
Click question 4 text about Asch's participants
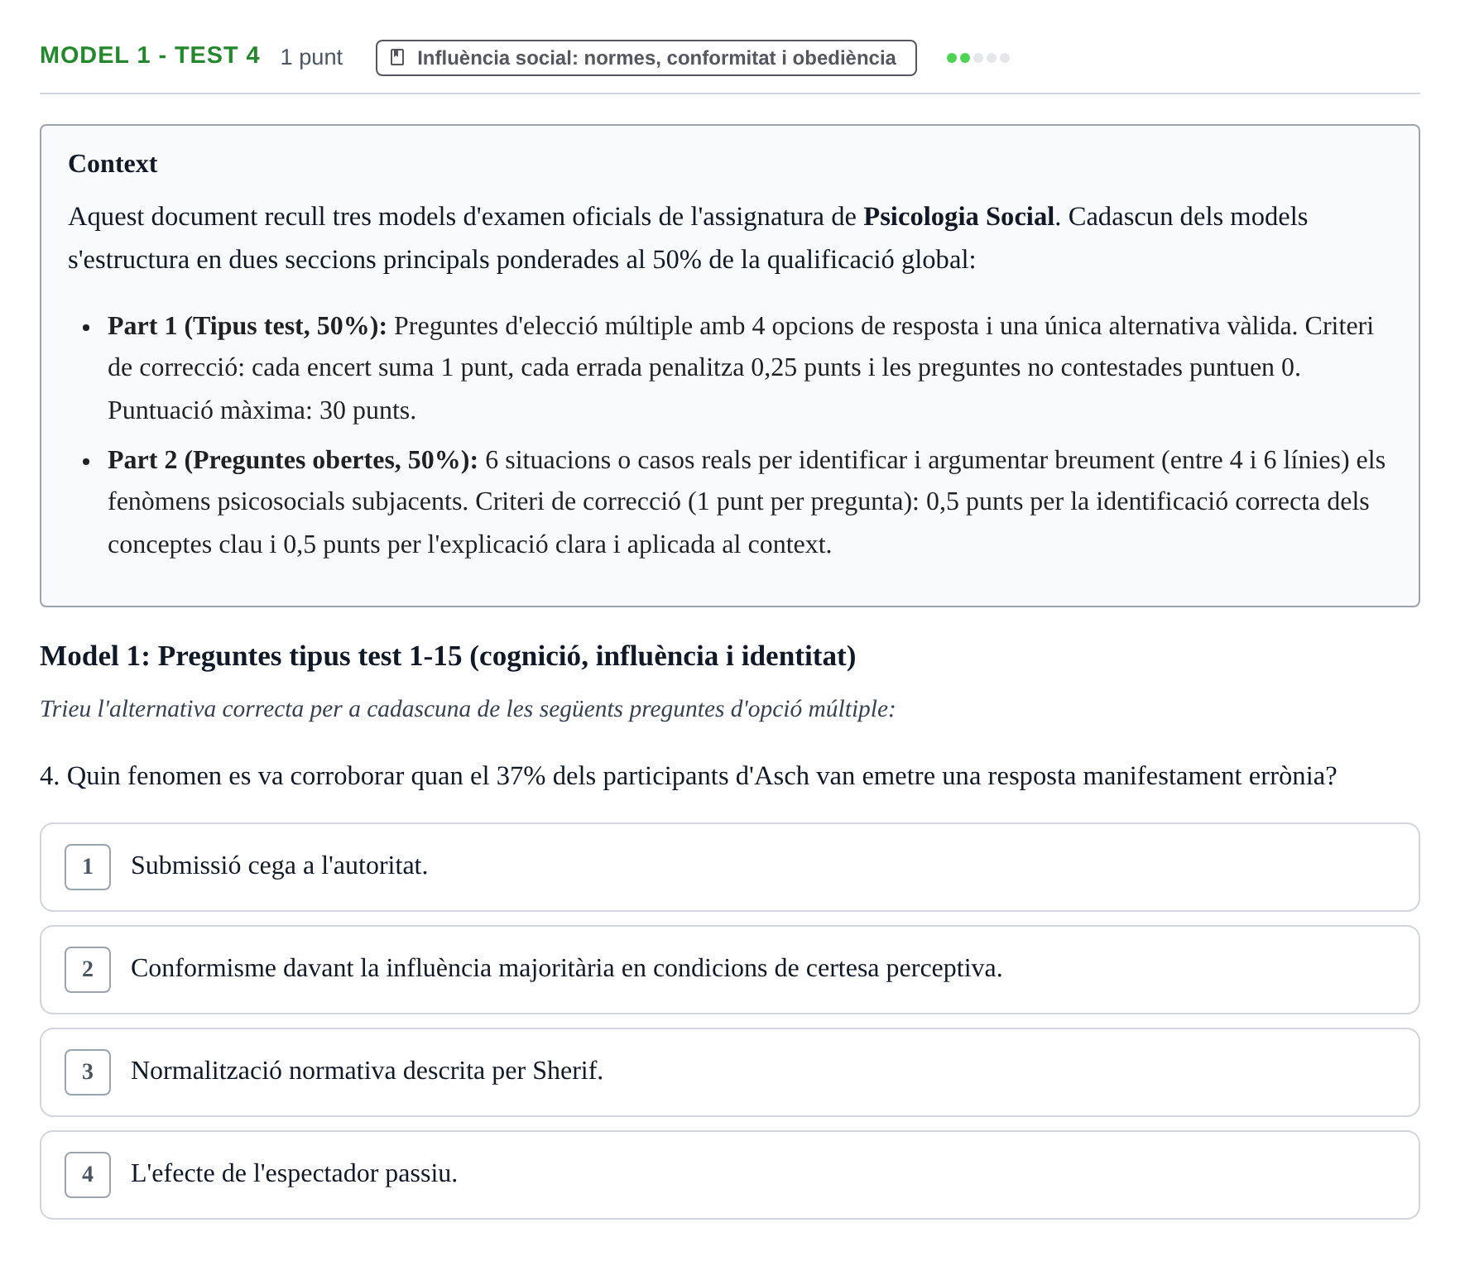[688, 776]
